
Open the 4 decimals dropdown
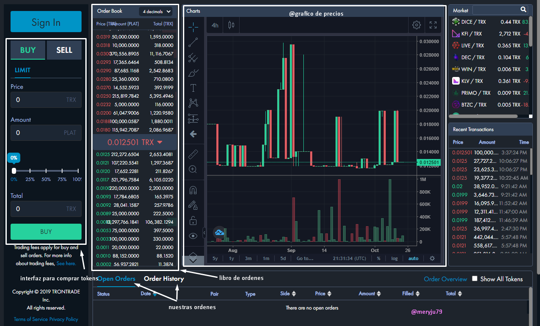point(156,11)
